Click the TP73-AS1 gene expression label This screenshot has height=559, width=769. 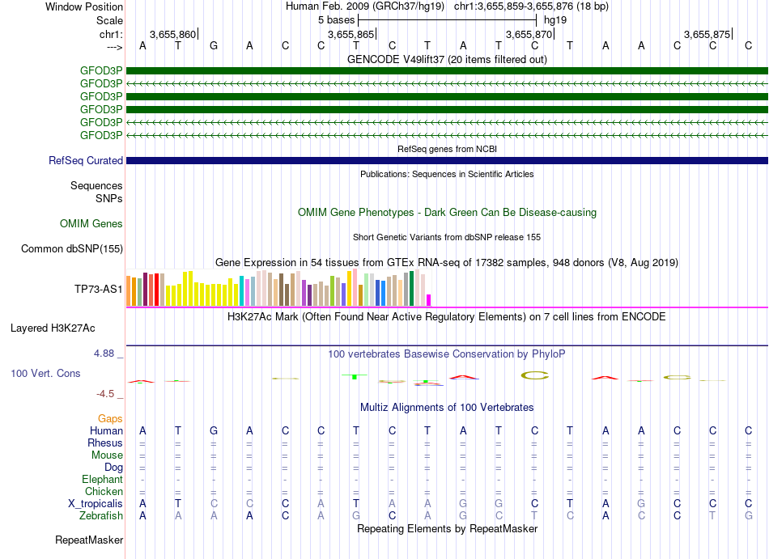99,289
